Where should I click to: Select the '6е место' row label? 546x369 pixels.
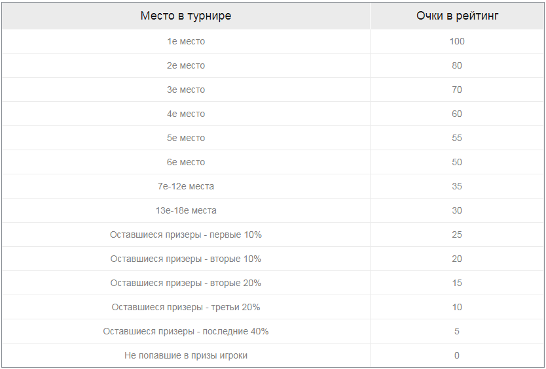point(186,162)
